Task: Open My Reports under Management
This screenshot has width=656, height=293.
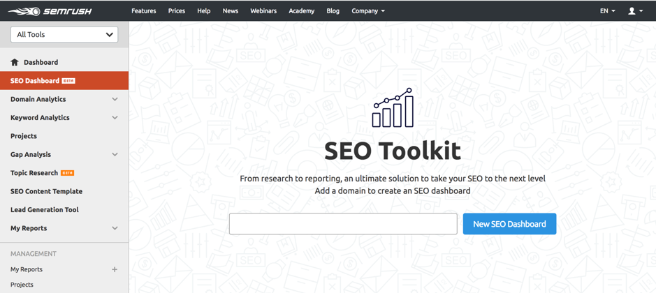Action: point(27,269)
